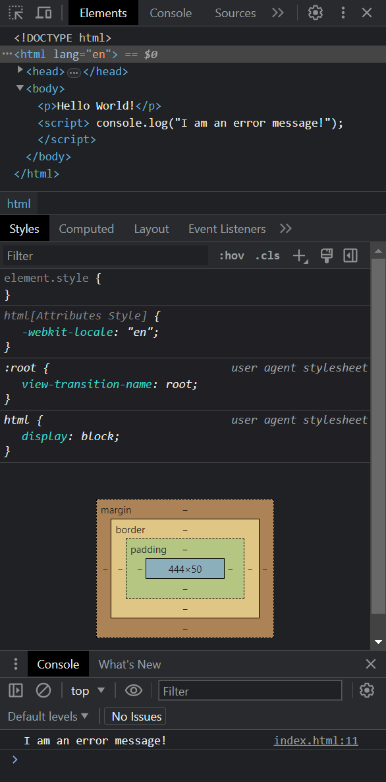Show the console sidebar icon
Image resolution: width=386 pixels, height=782 pixels.
click(16, 691)
